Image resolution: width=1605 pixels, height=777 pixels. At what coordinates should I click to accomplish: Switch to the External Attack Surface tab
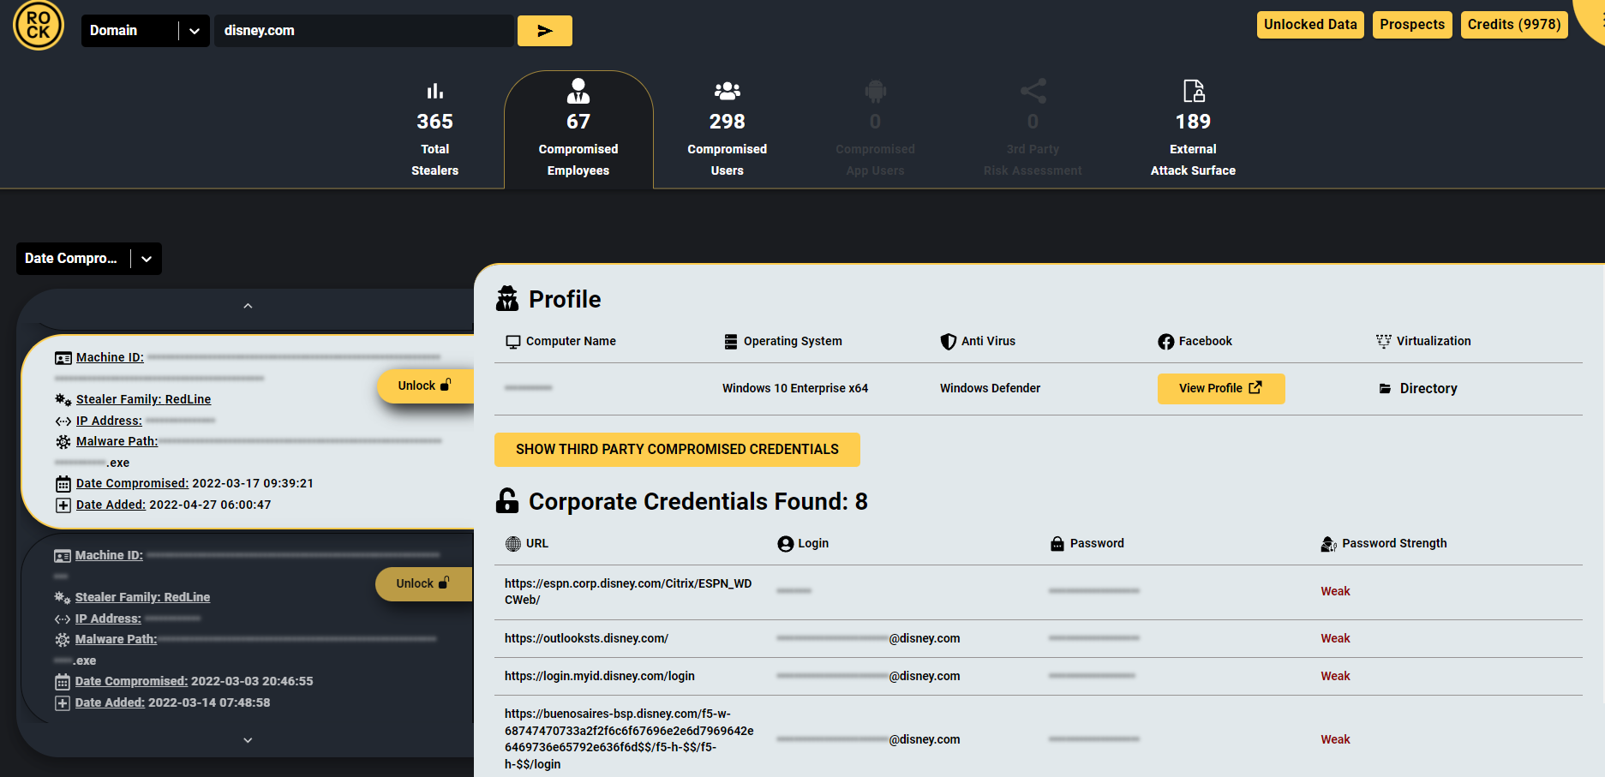(1194, 130)
